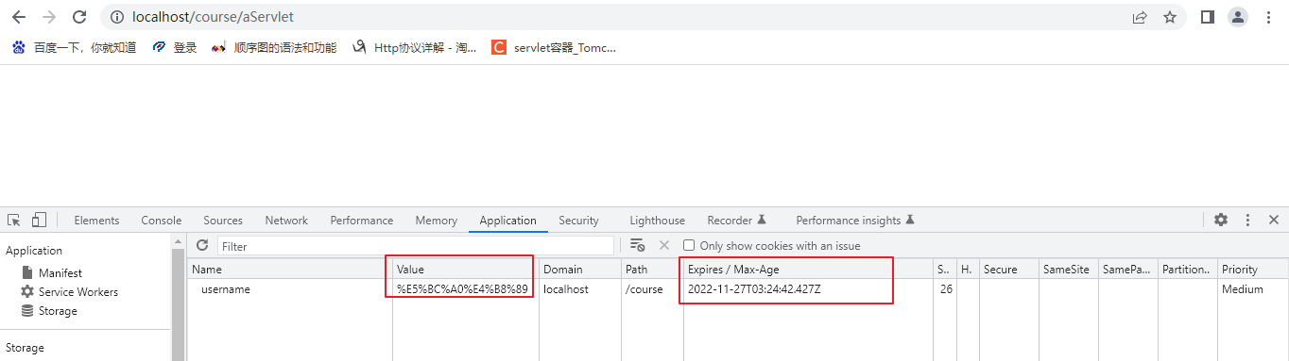Viewport: 1289px width, 361px height.
Task: Delete selected cookie (X icon)
Action: click(x=663, y=245)
